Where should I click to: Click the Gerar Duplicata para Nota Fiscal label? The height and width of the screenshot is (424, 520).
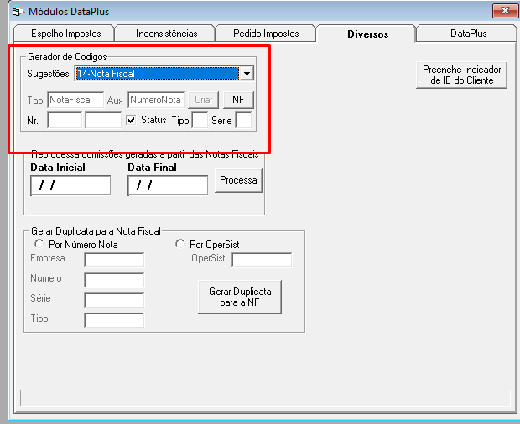coord(96,231)
